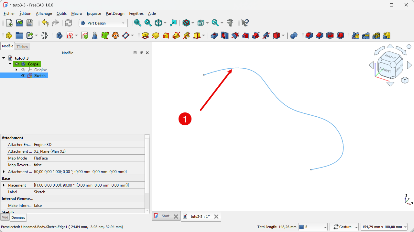Screen dimensions: 414x232
Task: Hide the Sketch using its eye icon
Action: [x=23, y=76]
